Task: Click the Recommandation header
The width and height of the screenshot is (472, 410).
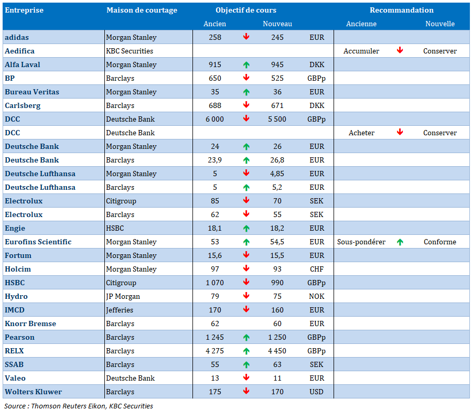Action: pyautogui.click(x=401, y=10)
